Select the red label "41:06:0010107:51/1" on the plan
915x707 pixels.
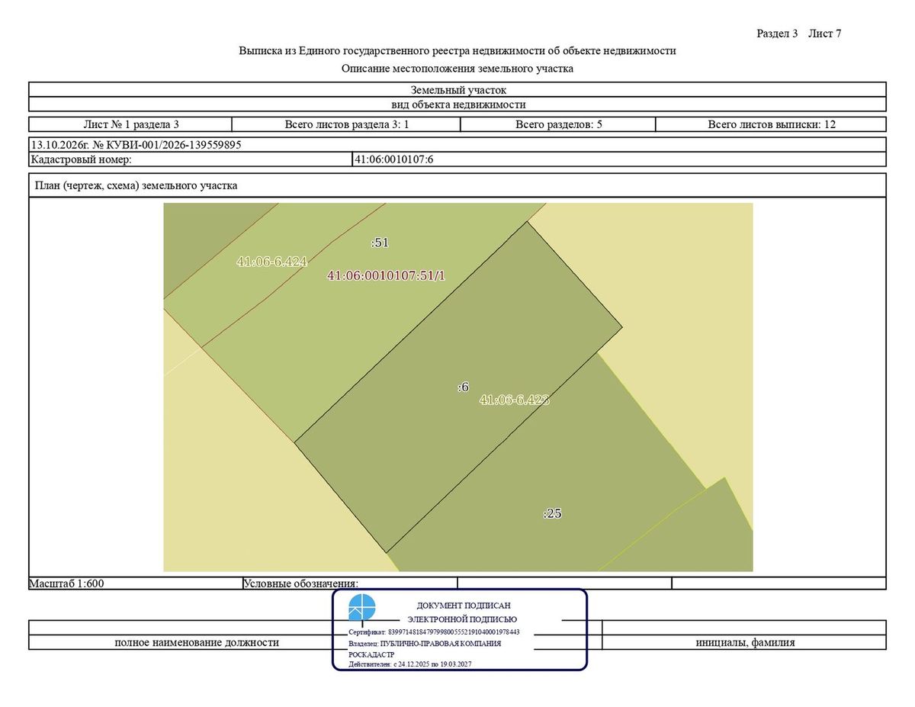(386, 275)
